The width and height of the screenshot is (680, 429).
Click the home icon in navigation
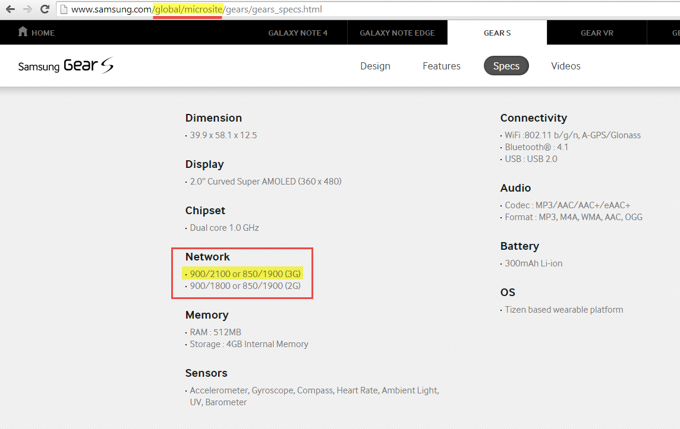point(23,31)
